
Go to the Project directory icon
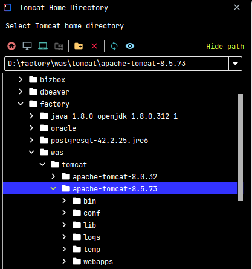pos(43,46)
